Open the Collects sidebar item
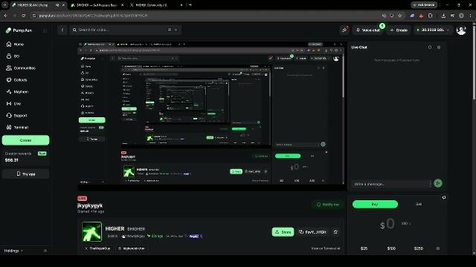The image size is (476, 267). (x=16, y=80)
